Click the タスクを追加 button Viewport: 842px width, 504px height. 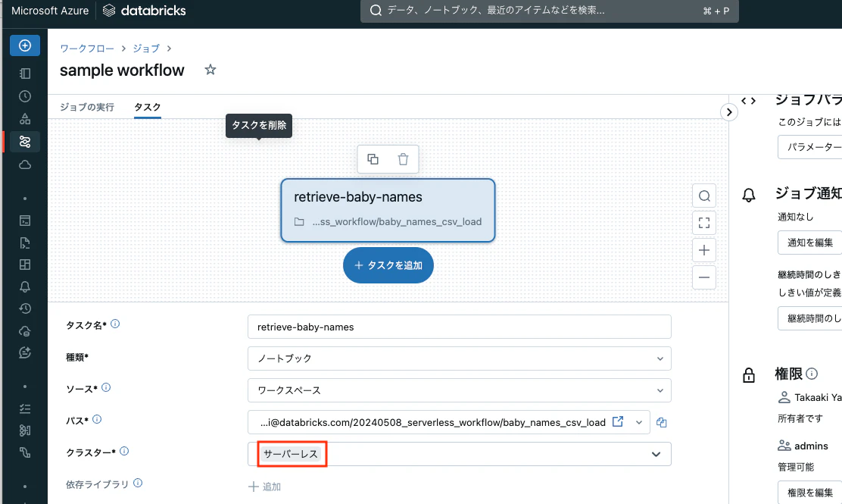click(388, 265)
